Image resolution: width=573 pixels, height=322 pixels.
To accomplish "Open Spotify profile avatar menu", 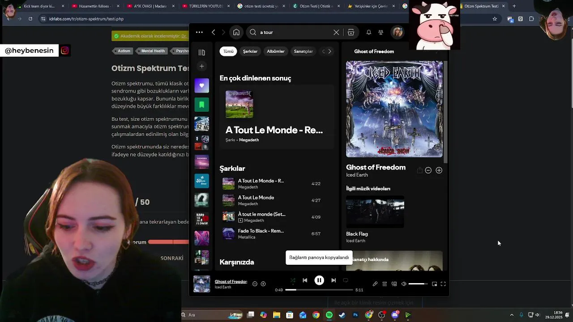I will pos(398,32).
